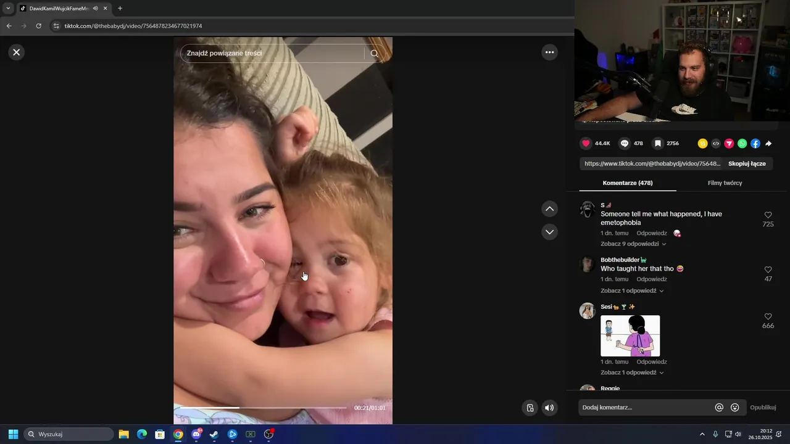
Task: Open the Chrome tab search dropdown
Action: [x=8, y=9]
